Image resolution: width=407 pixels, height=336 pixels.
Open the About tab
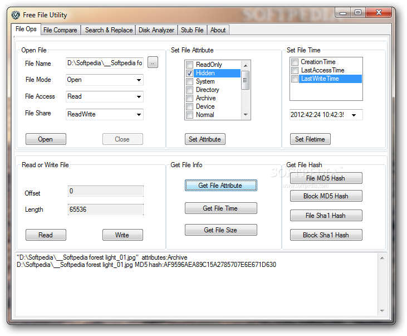click(218, 30)
